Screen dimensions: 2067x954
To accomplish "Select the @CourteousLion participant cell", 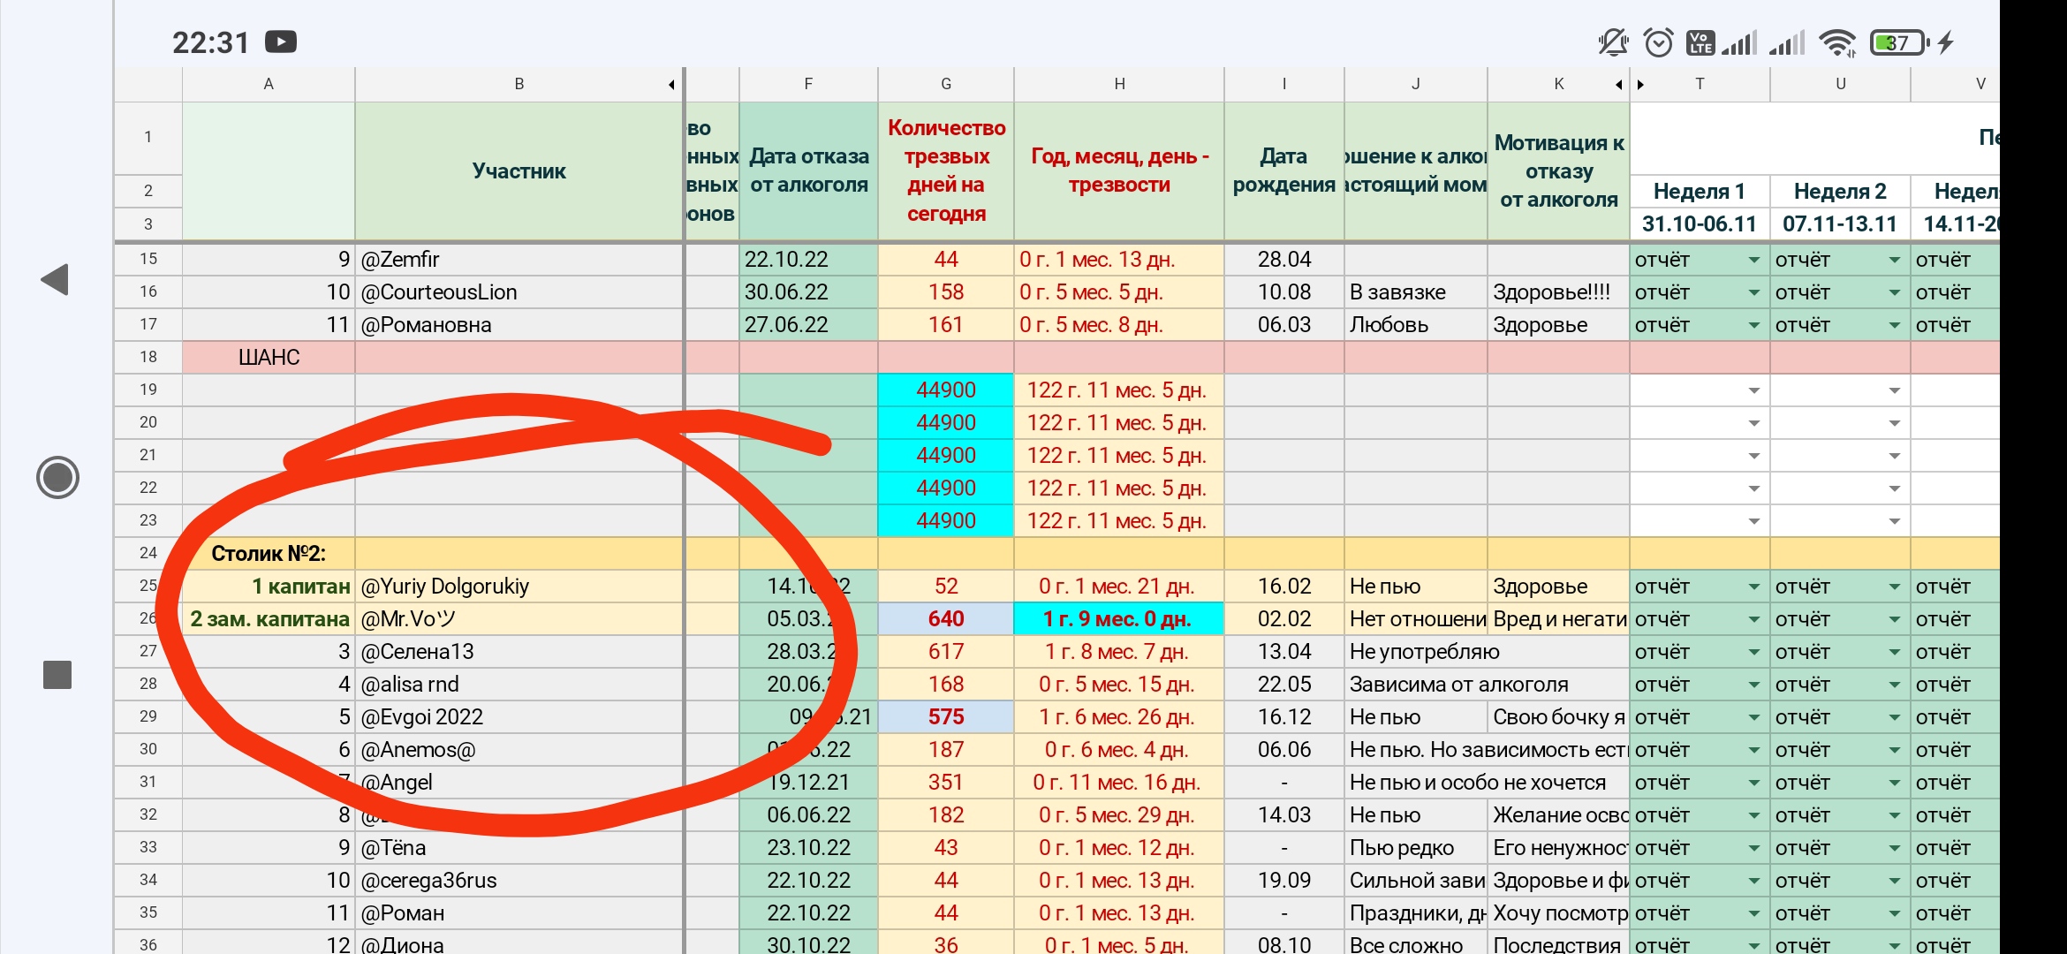I will tap(519, 292).
